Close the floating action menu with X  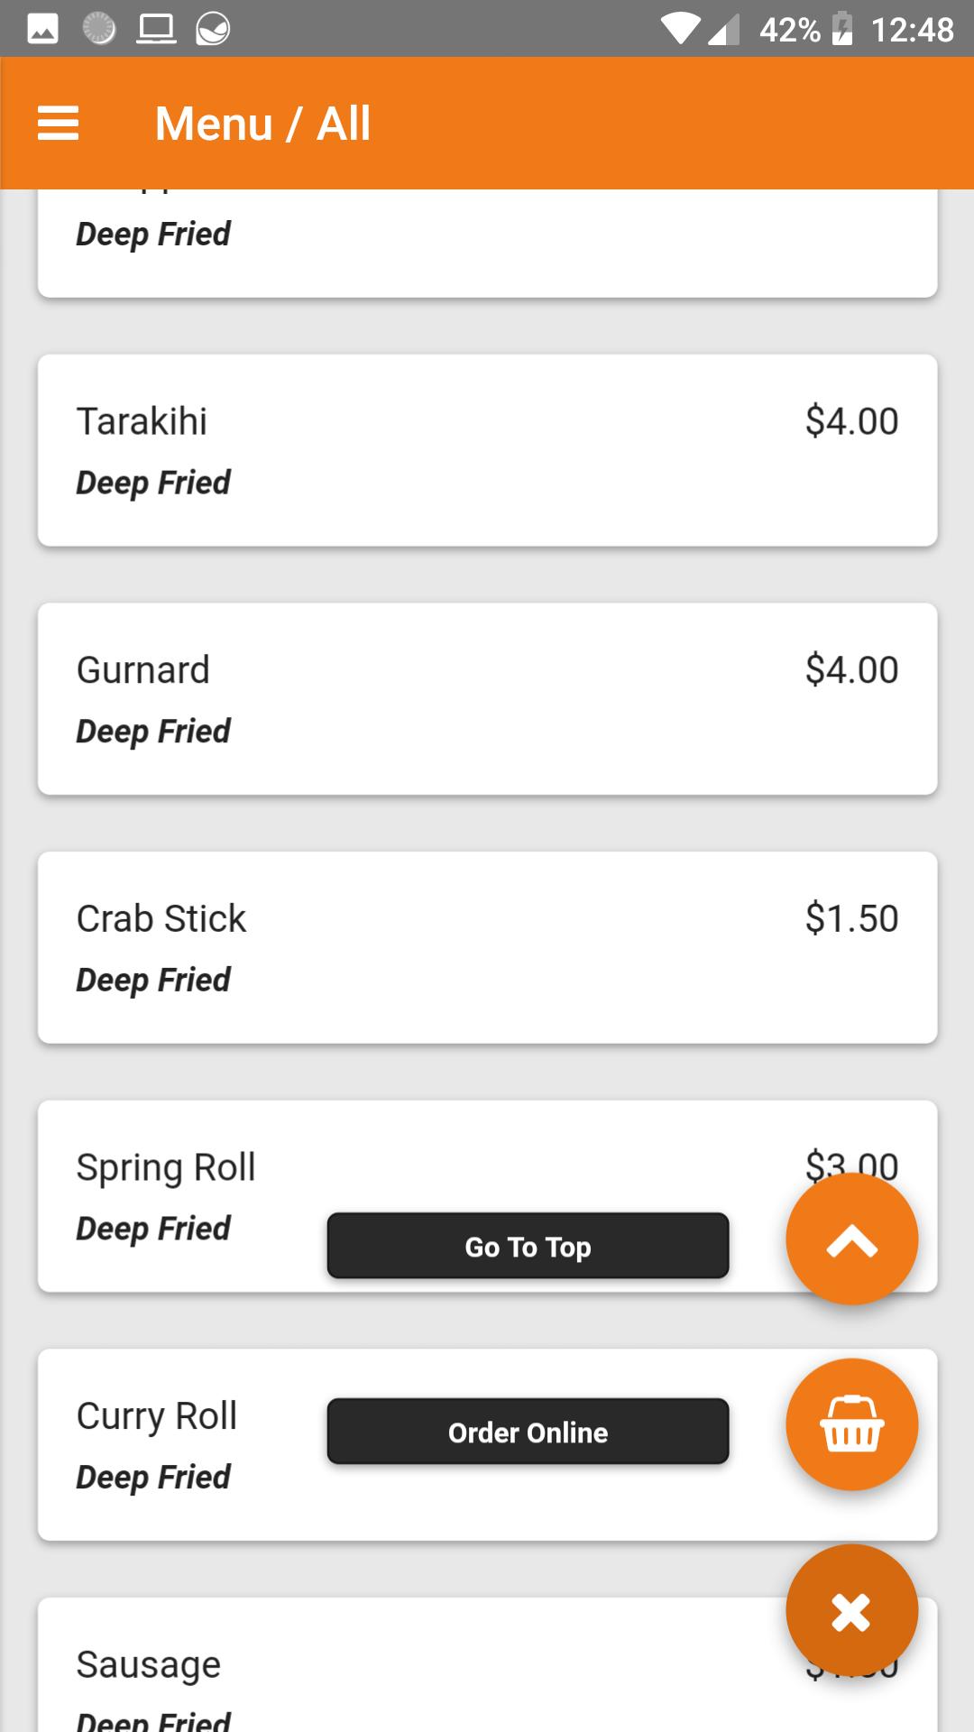pos(851,1610)
